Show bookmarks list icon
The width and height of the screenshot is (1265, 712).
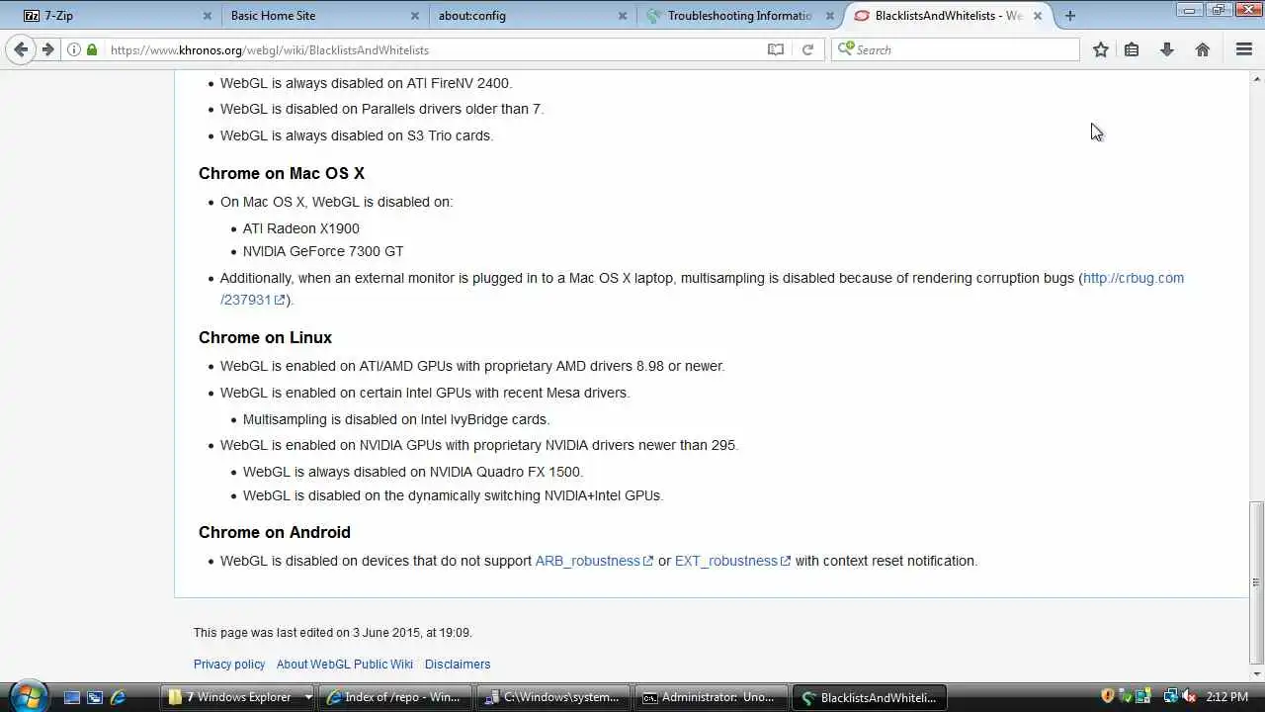(x=1133, y=49)
